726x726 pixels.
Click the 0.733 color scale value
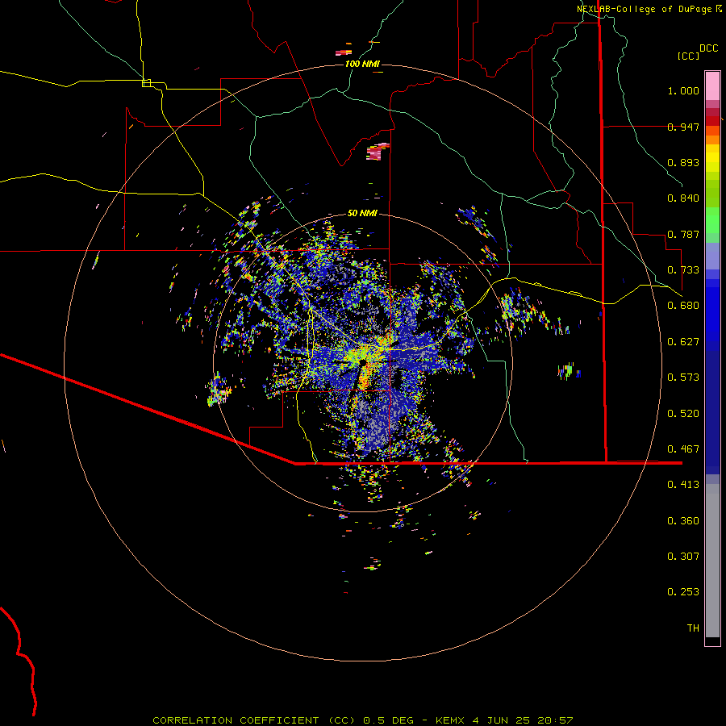coord(683,270)
